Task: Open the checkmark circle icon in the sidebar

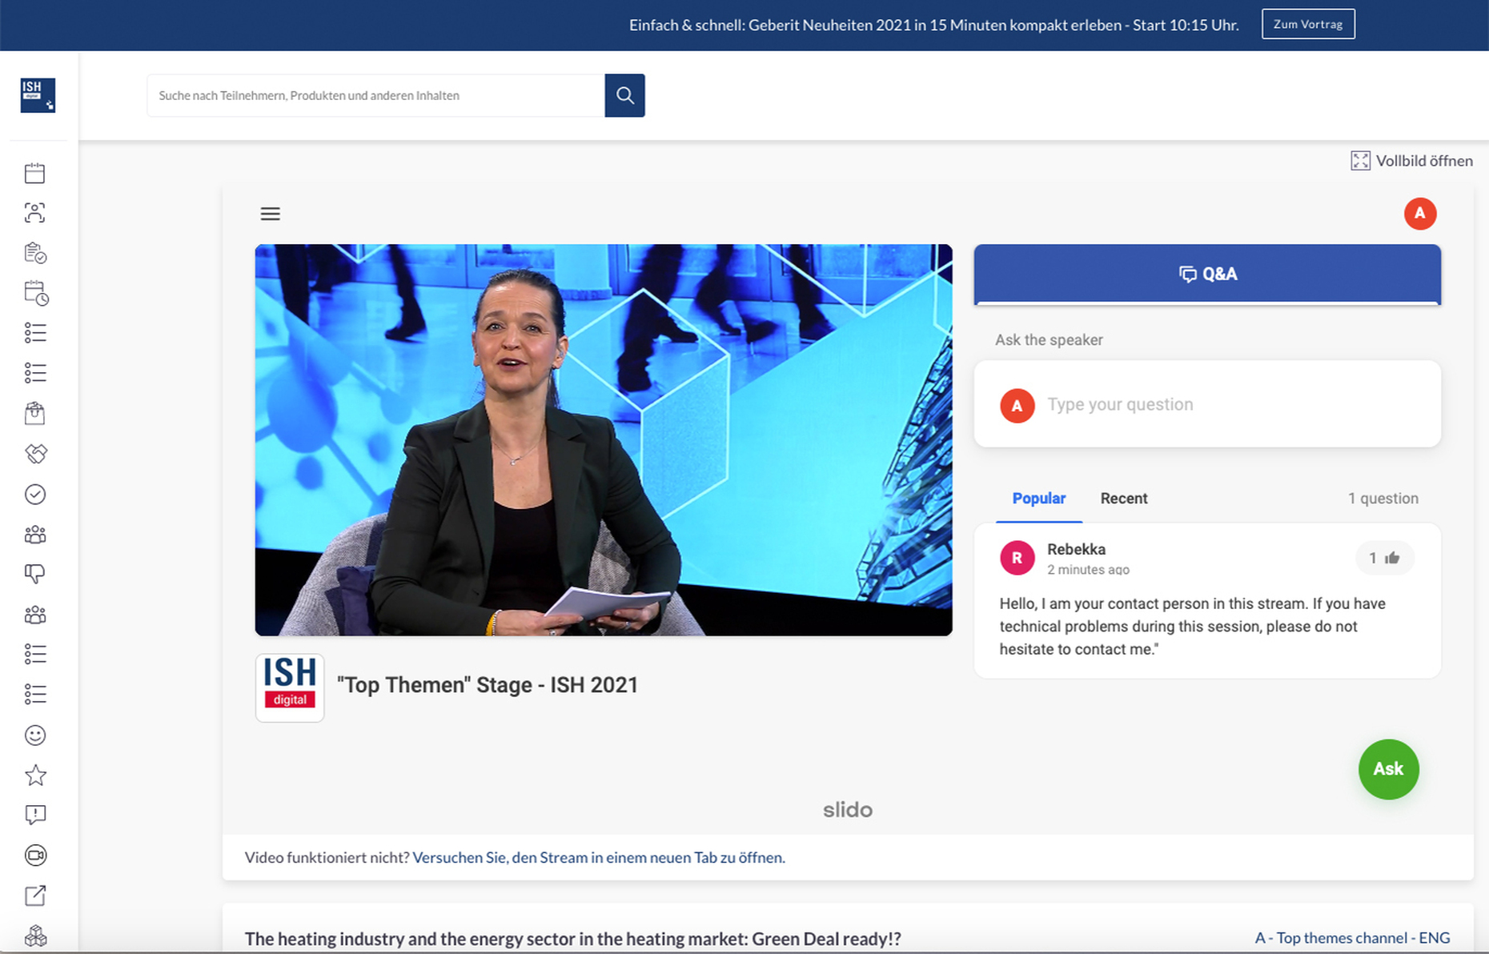Action: click(x=35, y=494)
